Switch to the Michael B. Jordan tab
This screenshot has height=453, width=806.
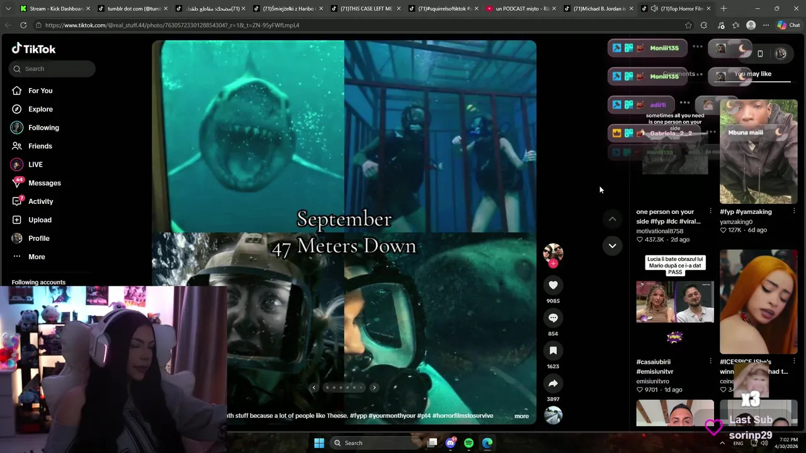point(598,9)
